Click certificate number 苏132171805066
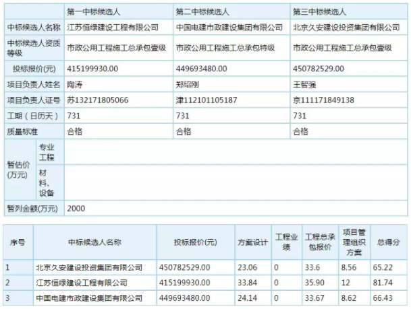Image resolution: width=411 pixels, height=309 pixels. (x=98, y=100)
